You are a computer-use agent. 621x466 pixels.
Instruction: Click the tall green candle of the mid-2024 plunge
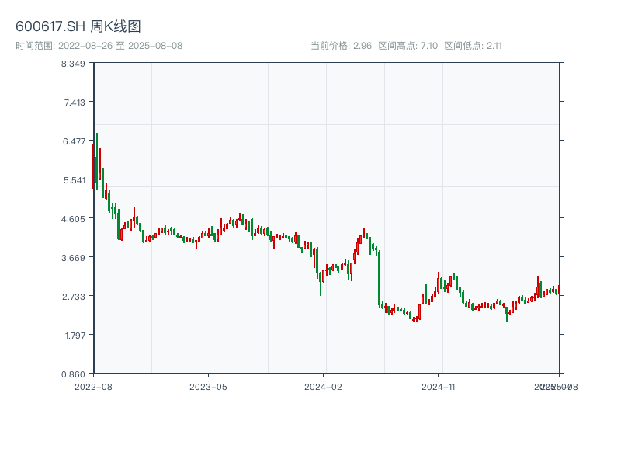(380, 278)
